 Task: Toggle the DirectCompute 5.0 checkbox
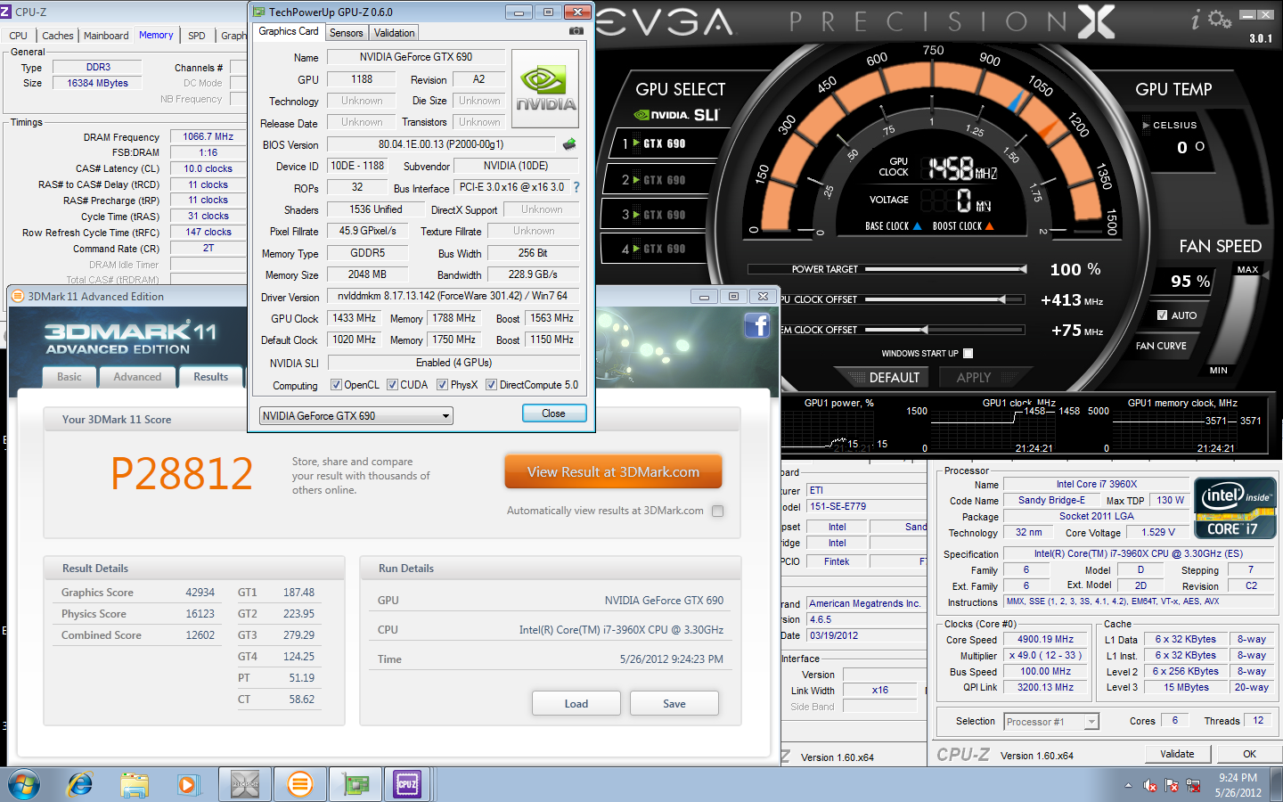(x=491, y=385)
